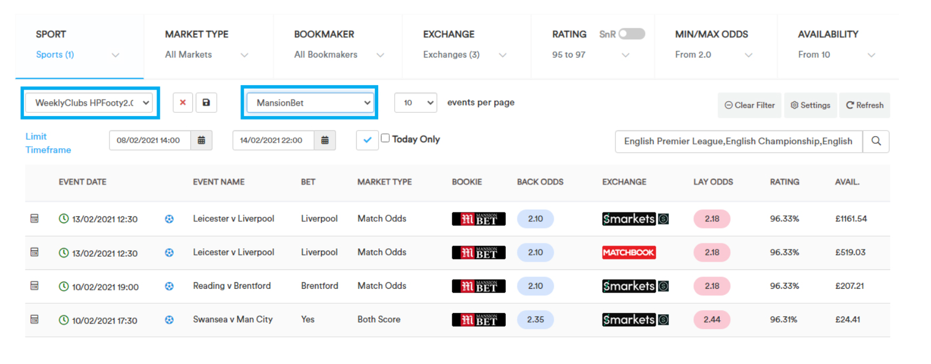Click lay odds 2.18 in Reading v Brentford row
This screenshot has height=364, width=931.
712,286
